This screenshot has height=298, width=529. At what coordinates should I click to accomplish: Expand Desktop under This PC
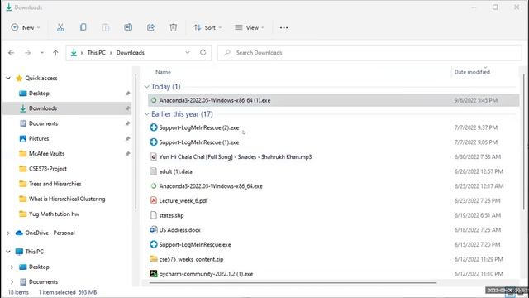[x=12, y=267]
